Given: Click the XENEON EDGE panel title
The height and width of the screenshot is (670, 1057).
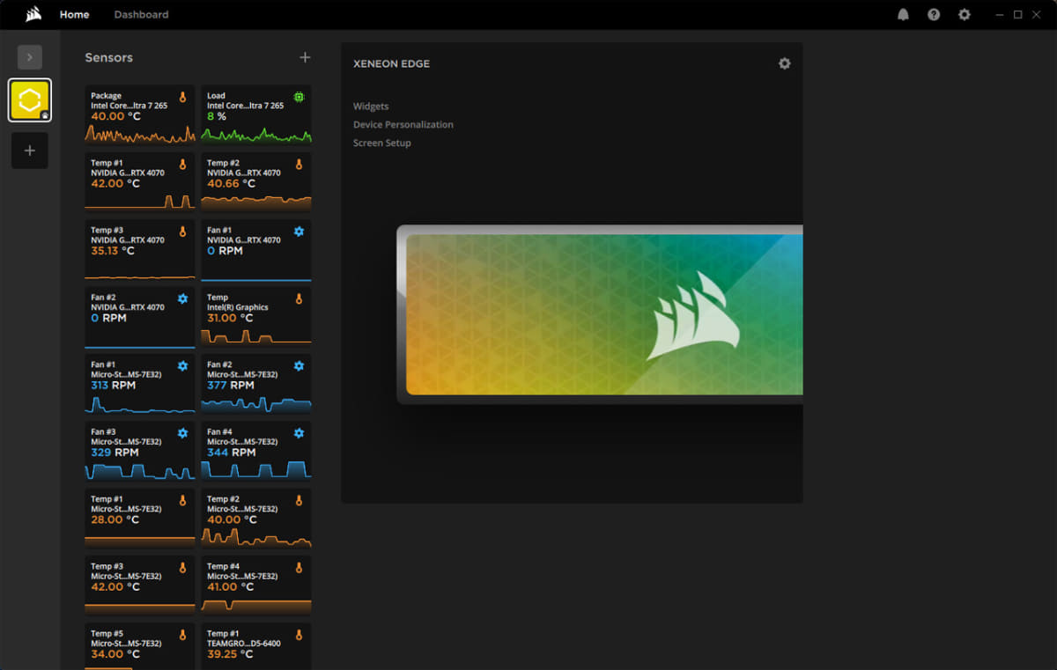Looking at the screenshot, I should point(391,63).
